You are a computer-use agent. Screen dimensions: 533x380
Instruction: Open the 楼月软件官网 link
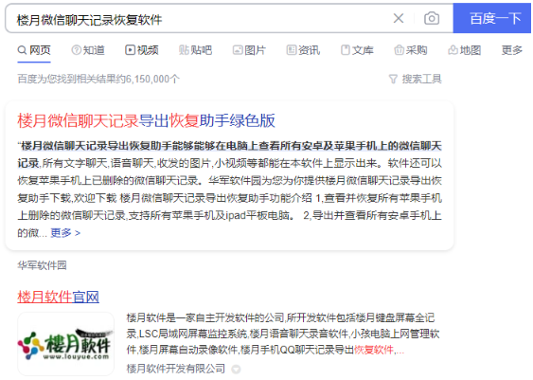coord(58,297)
